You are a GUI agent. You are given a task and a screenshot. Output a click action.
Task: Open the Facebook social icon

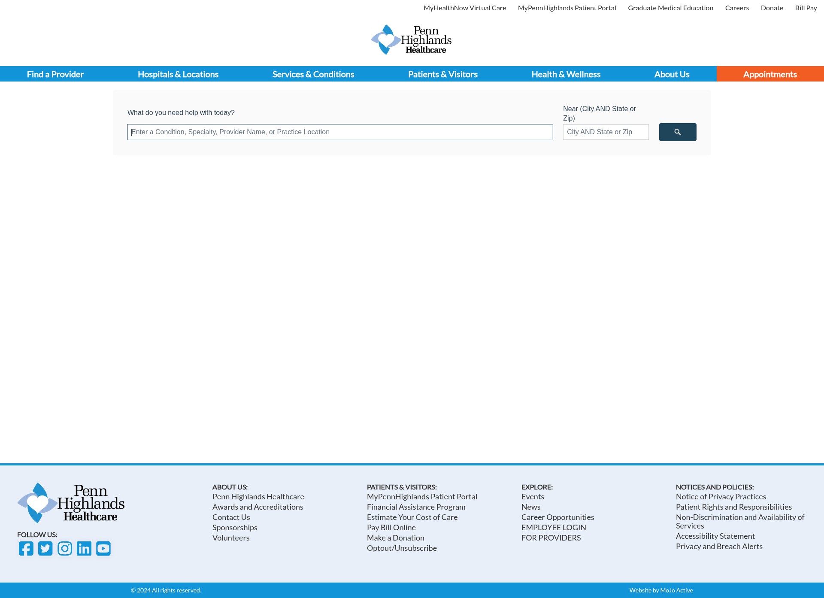[26, 548]
